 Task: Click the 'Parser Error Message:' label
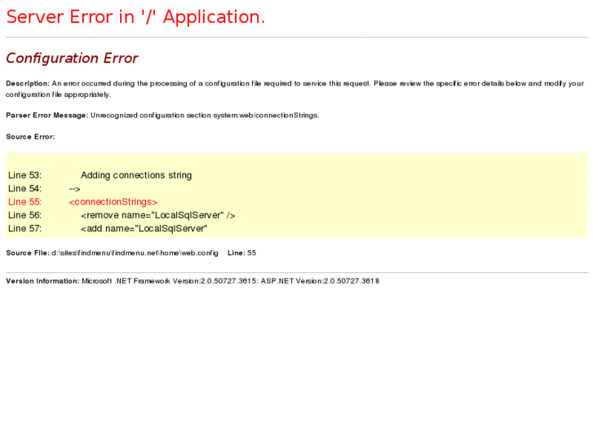(x=46, y=116)
